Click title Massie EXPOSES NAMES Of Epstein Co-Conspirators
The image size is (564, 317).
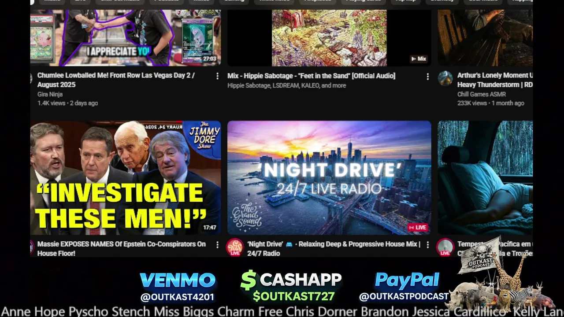click(122, 249)
